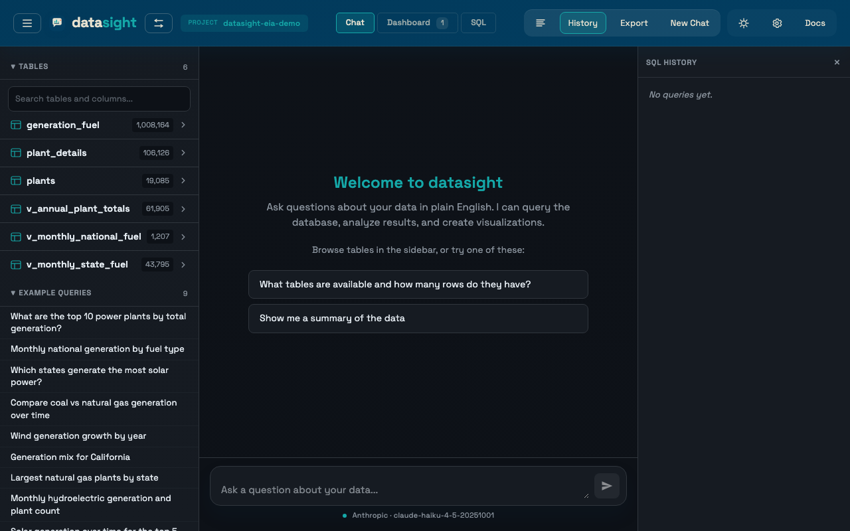Open the hamburger menu in the top bar

coord(27,23)
